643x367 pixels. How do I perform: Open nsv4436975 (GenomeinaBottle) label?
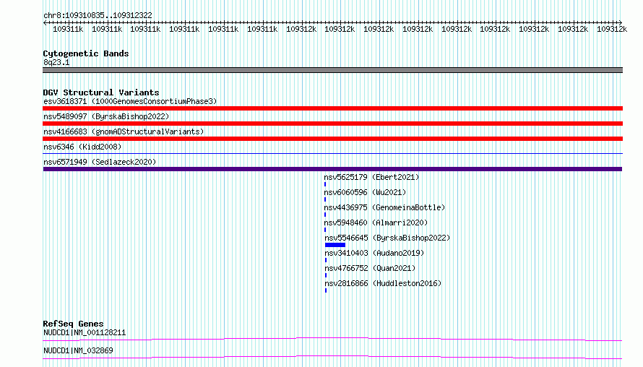384,207
